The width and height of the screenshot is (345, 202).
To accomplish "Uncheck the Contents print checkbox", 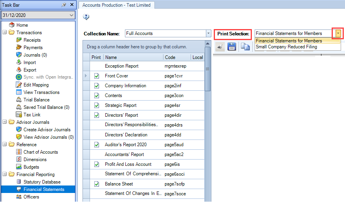I will click(x=97, y=95).
